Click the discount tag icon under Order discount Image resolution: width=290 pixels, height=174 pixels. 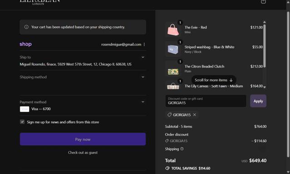(167, 141)
